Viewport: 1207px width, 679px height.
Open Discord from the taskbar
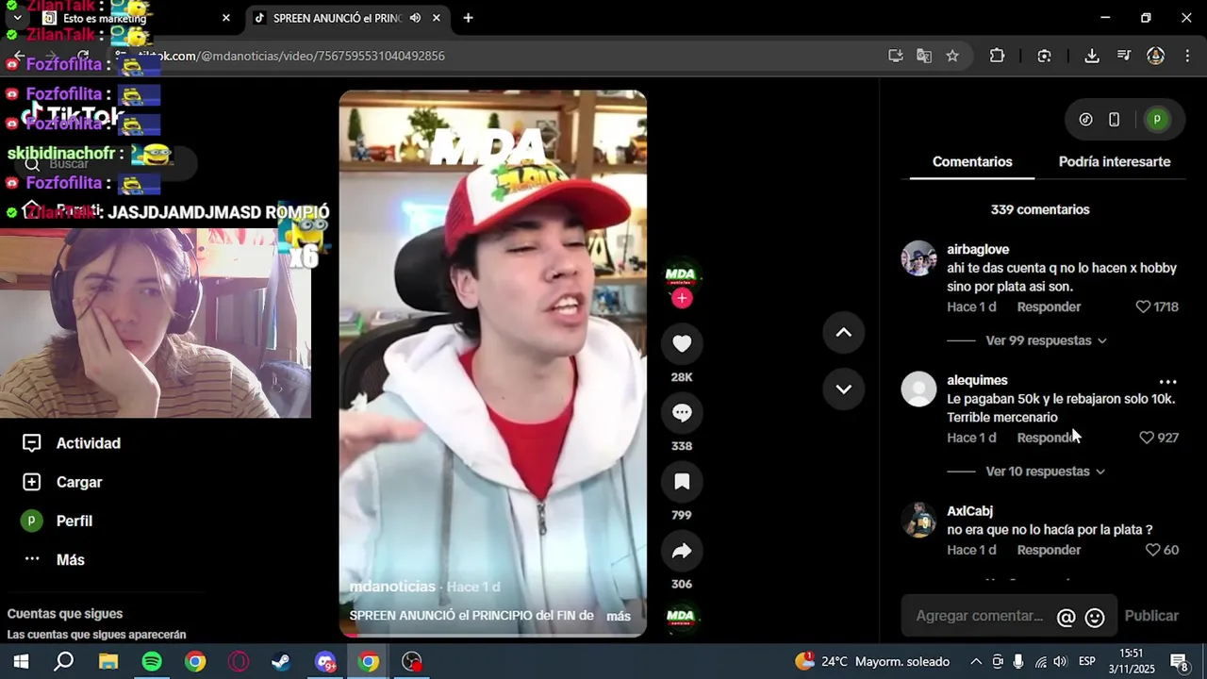(325, 662)
